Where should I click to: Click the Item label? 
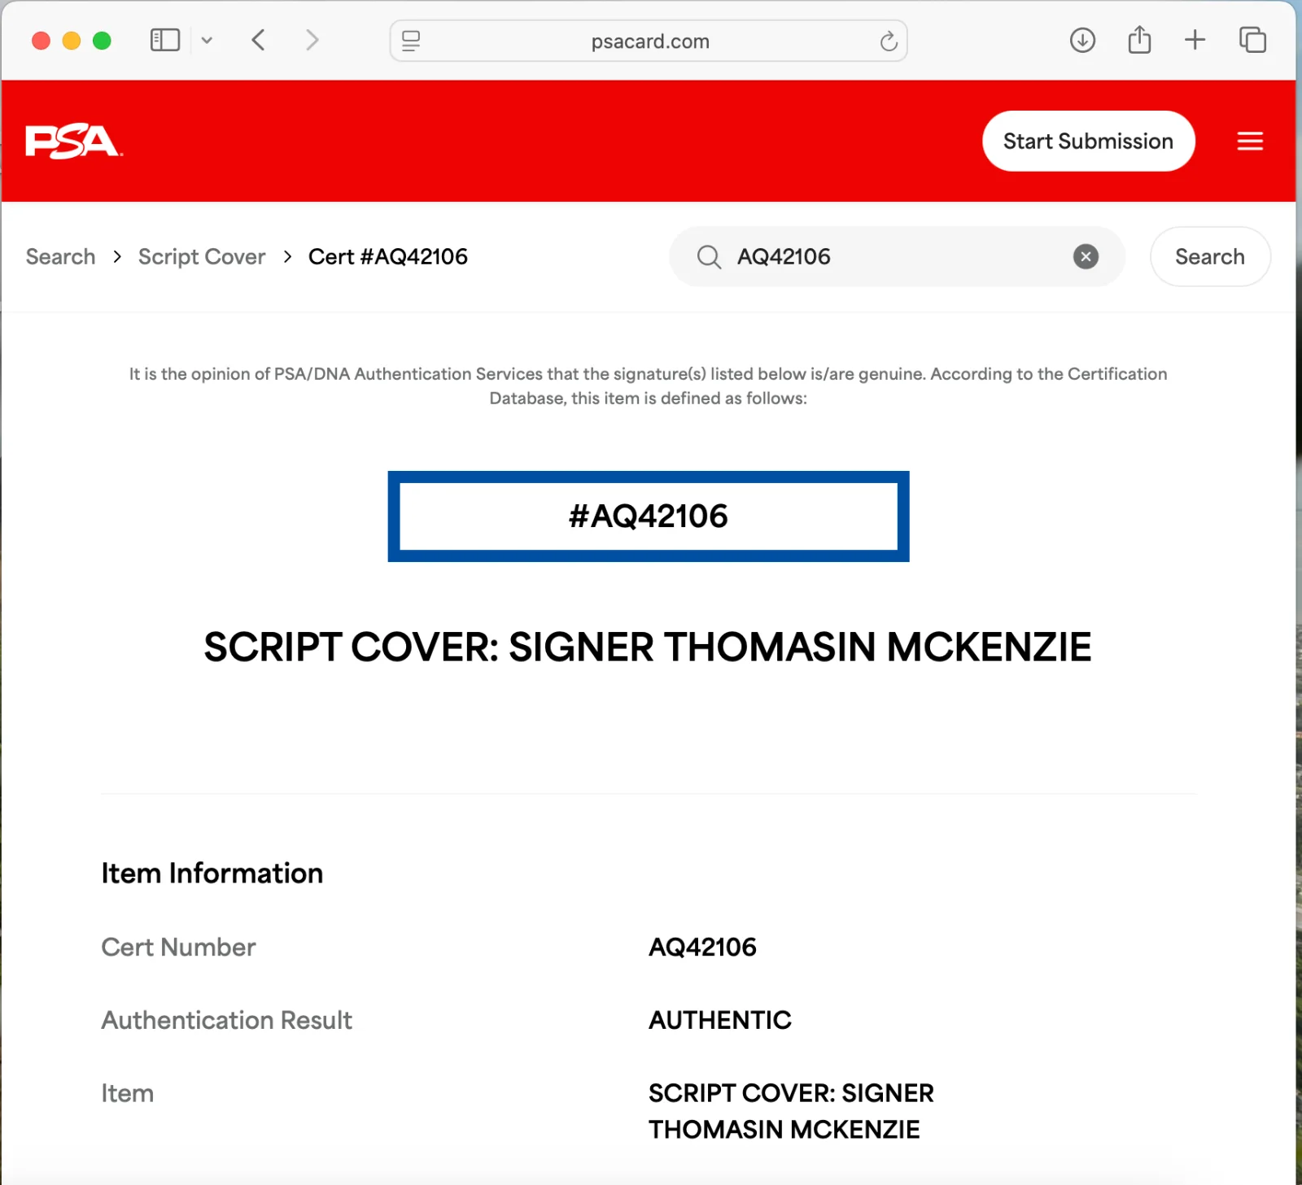(x=128, y=1094)
